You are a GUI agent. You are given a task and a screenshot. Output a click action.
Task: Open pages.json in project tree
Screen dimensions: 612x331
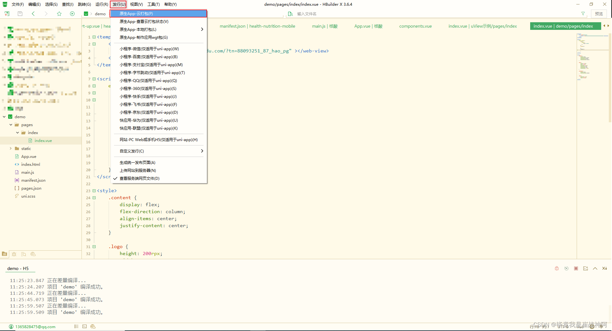coord(31,188)
